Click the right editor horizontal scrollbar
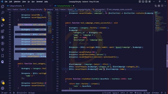The width and height of the screenshot is (168, 94). click(104, 91)
